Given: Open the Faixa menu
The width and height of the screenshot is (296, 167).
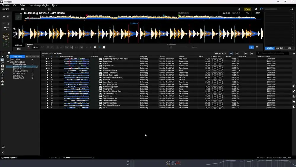Looking at the screenshot, I should click(22, 5).
